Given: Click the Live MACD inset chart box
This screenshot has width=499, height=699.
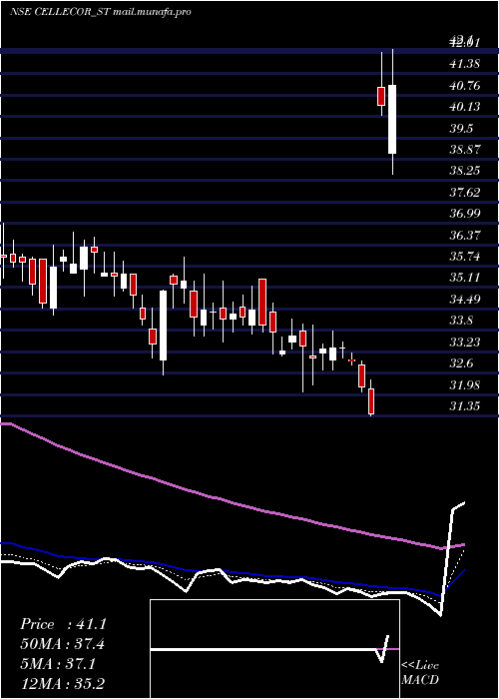Looking at the screenshot, I should [274, 649].
